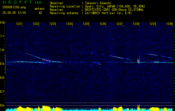Click the 1231 time marker
Screen dimensions: 175x111
point(19,24)
